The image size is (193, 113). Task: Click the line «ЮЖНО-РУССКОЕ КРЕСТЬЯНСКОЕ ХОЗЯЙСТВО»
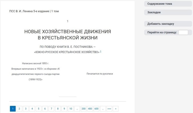(x=67, y=52)
